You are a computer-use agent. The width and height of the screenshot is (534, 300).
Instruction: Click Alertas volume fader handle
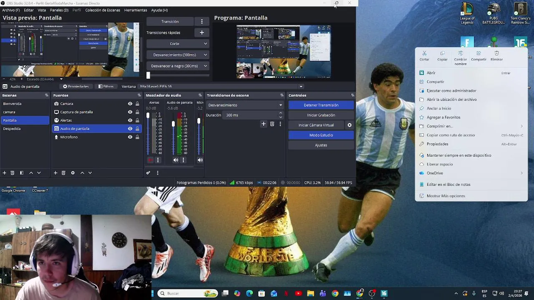pyautogui.click(x=148, y=115)
